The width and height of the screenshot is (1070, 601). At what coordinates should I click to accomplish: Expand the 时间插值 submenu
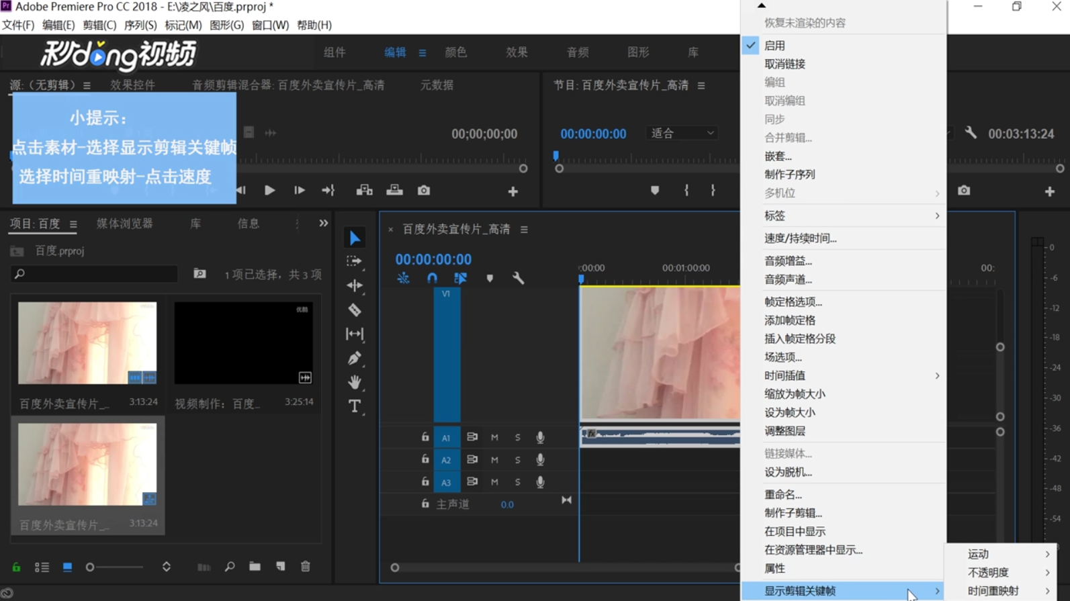pyautogui.click(x=844, y=375)
